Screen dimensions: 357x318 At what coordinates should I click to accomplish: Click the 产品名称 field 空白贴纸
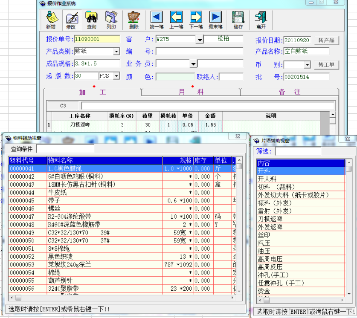pyautogui.click(x=306, y=51)
